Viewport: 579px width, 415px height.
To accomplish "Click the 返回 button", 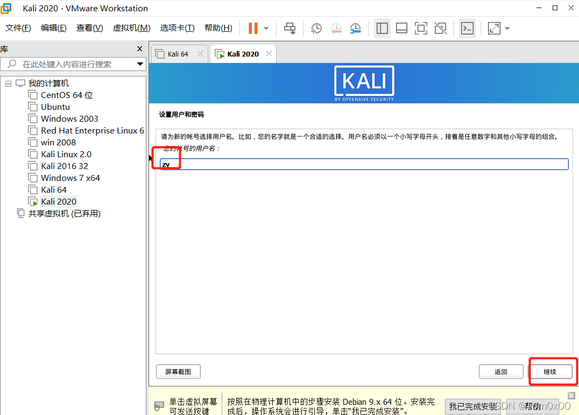I will click(501, 372).
